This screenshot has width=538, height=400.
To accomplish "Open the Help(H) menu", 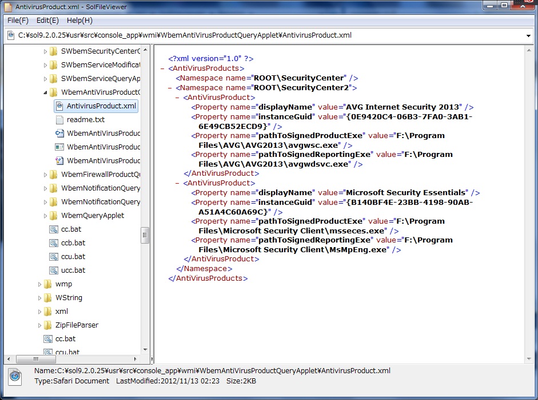I will [79, 20].
